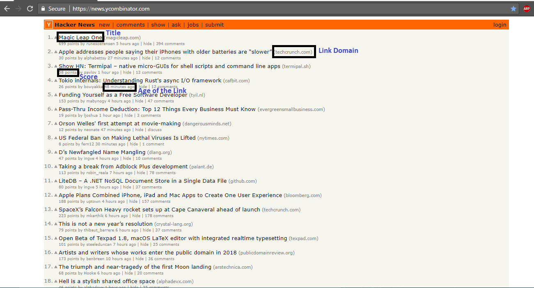Open the 36 comments link
The width and height of the screenshot is (534, 288).
[161, 259]
